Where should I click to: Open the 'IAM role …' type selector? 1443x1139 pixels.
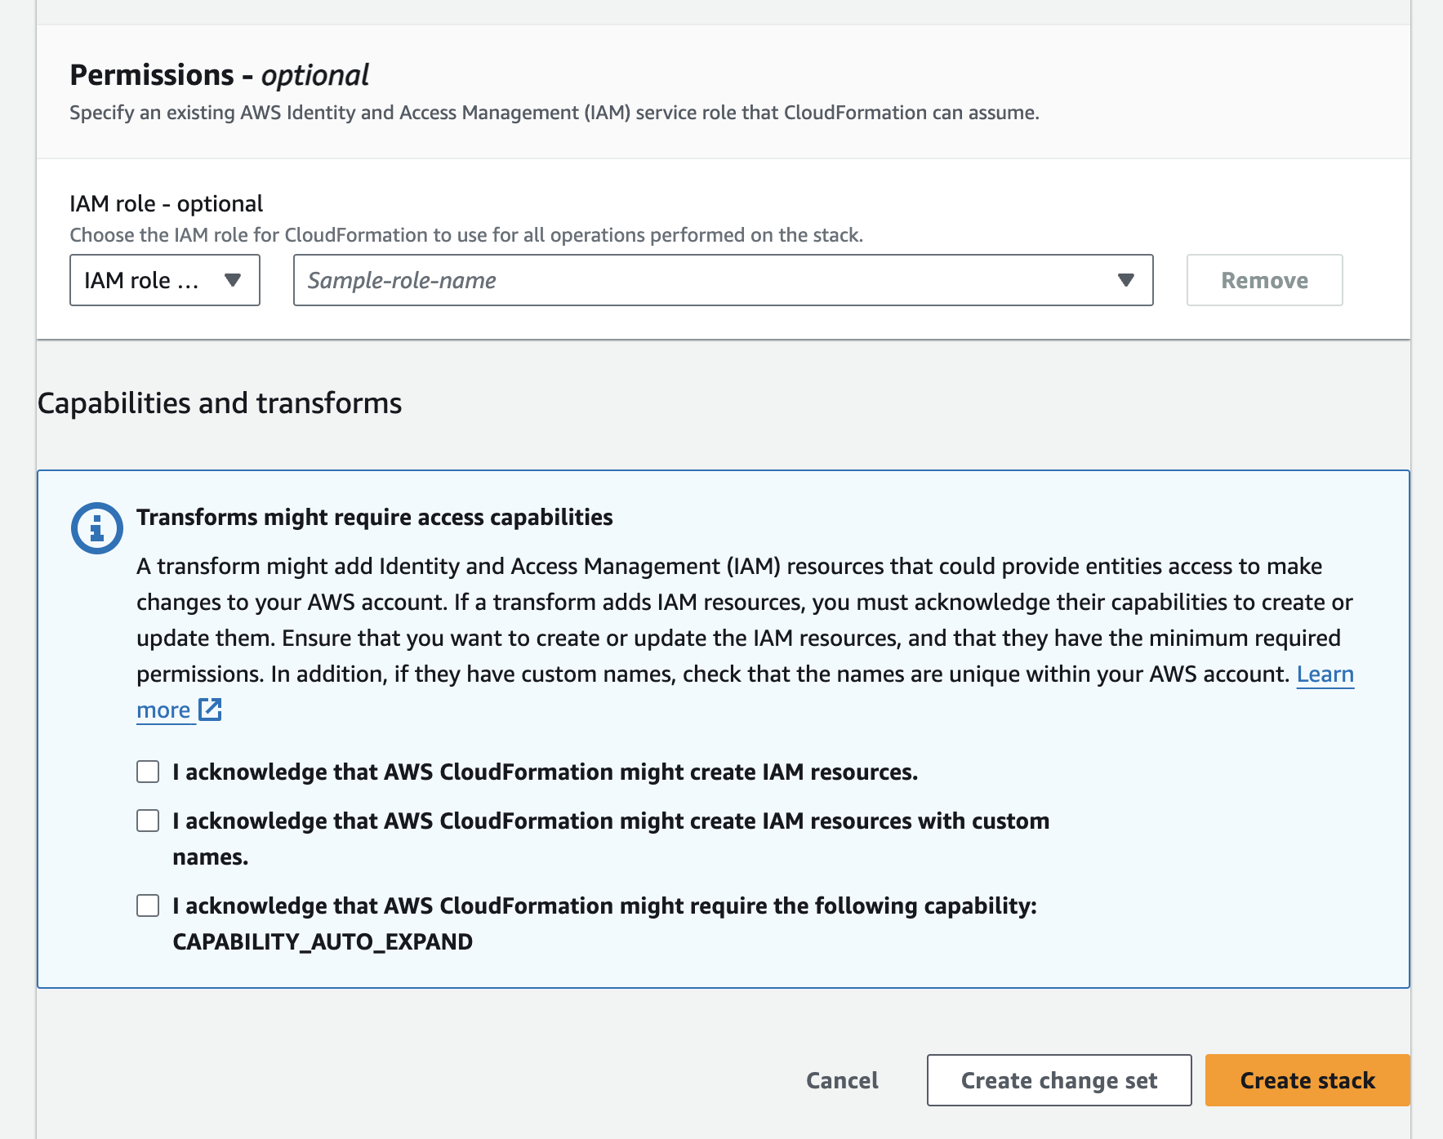(x=164, y=280)
